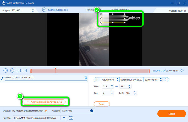Toggle the size aspect ratio link icon
The width and height of the screenshot is (188, 122).
pyautogui.click(x=117, y=87)
